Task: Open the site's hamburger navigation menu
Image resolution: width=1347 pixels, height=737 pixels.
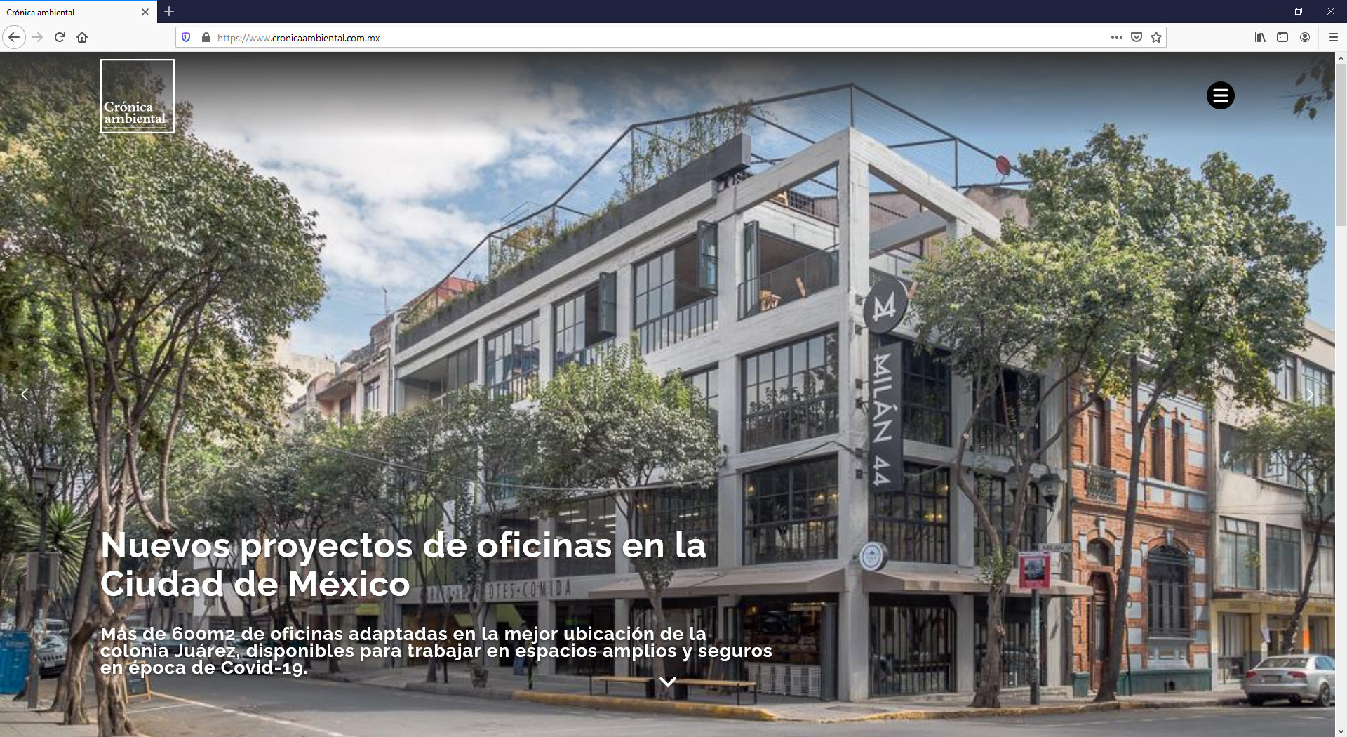Action: pyautogui.click(x=1221, y=95)
